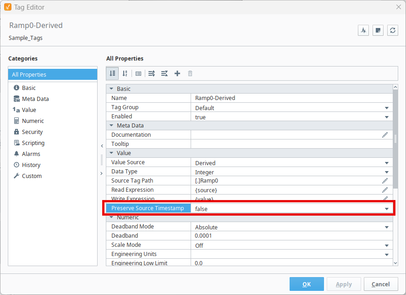Click the plus icon to add property

[177, 73]
